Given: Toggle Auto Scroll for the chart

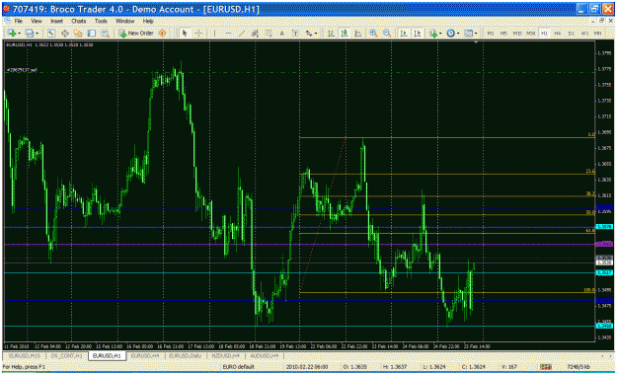Looking at the screenshot, I should [404, 34].
